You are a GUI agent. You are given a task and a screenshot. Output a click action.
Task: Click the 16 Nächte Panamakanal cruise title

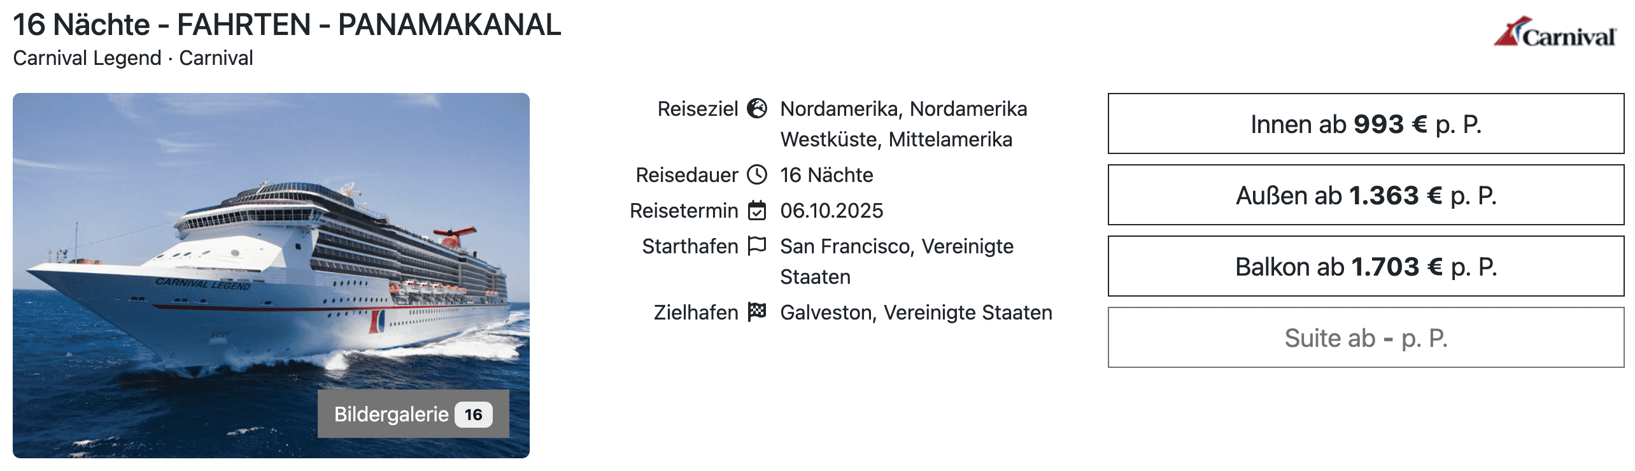click(x=287, y=25)
